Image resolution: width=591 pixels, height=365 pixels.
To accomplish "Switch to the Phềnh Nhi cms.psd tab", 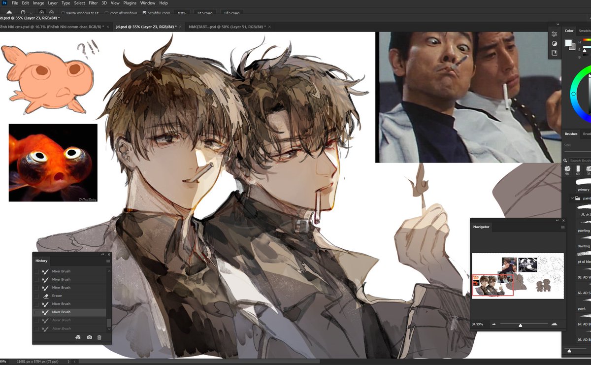I will pyautogui.click(x=51, y=27).
